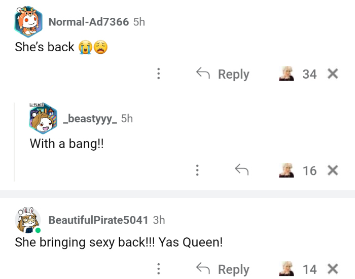355x279 pixels.
Task: Click vote icon beside 34 count
Action: tap(287, 74)
